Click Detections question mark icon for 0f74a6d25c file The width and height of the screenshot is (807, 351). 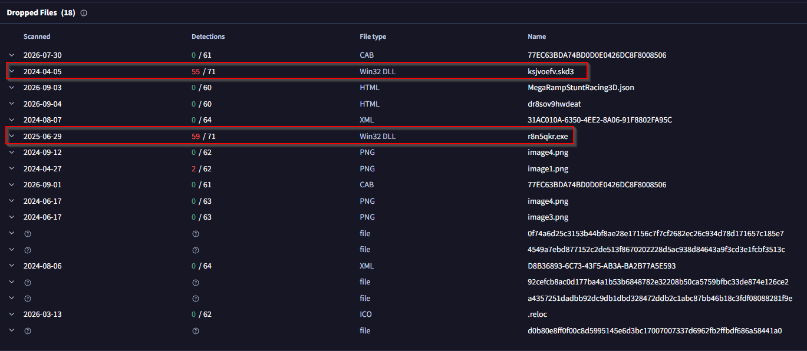(x=195, y=234)
